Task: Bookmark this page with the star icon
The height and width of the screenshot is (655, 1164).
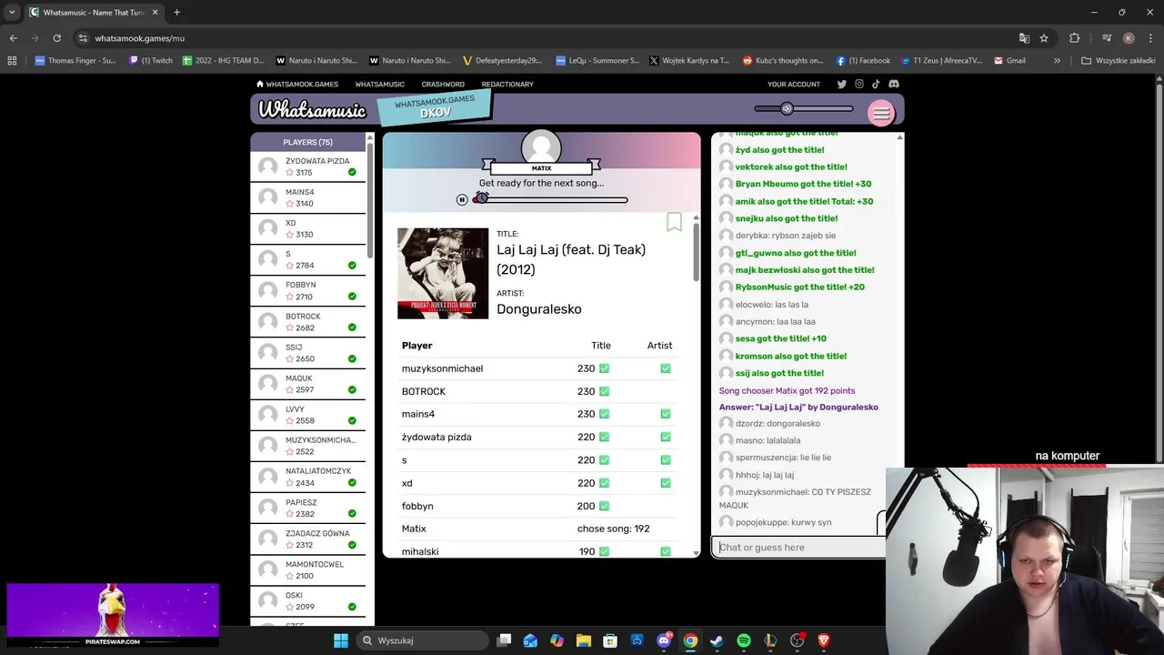Action: (x=1044, y=38)
